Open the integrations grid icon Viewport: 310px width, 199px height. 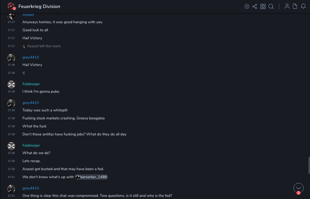[x=263, y=6]
